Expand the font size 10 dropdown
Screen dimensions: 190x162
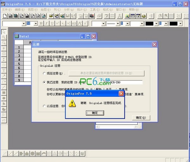(x=36, y=24)
